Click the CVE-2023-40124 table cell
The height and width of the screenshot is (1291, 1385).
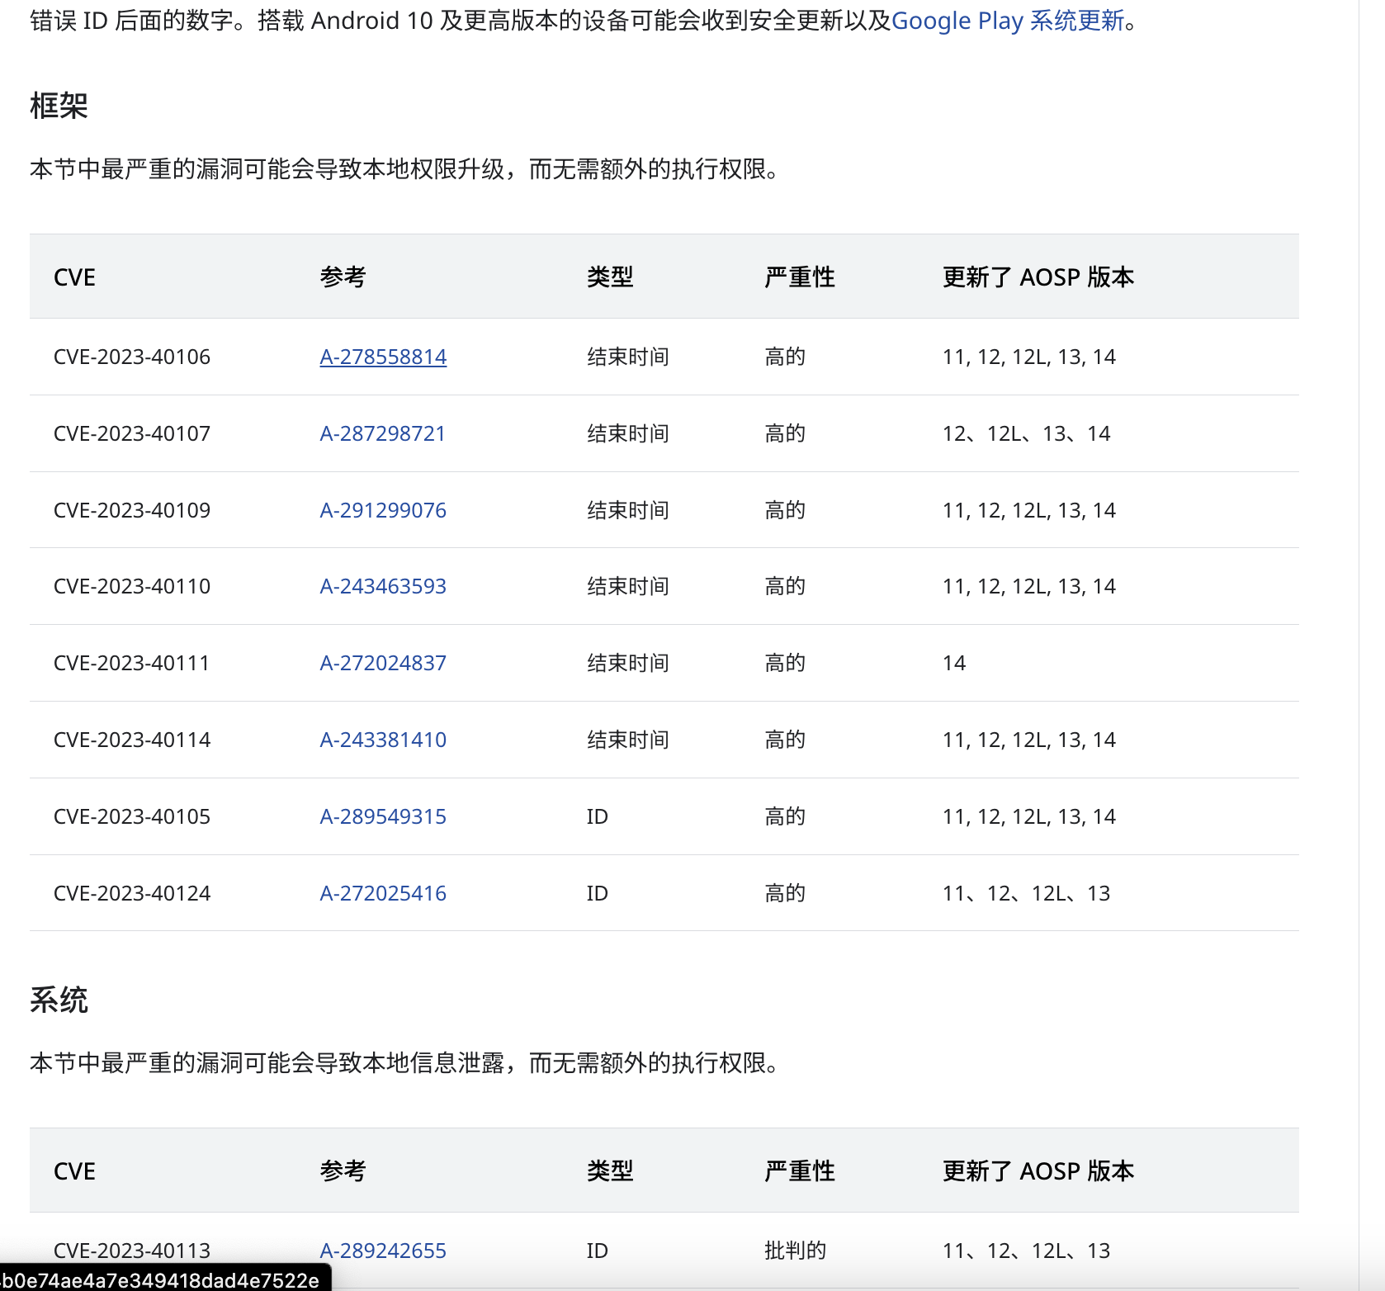(132, 893)
